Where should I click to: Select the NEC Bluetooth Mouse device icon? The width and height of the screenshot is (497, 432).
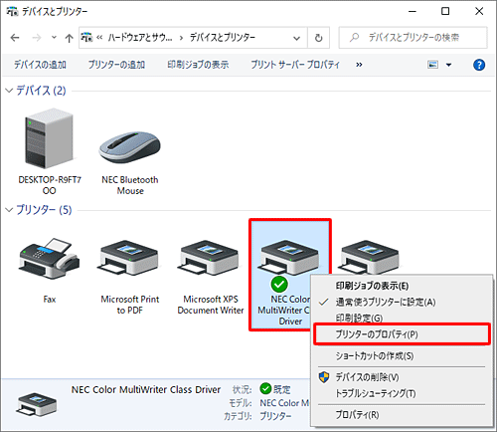[x=129, y=147]
